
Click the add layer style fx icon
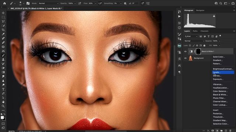[208, 131]
